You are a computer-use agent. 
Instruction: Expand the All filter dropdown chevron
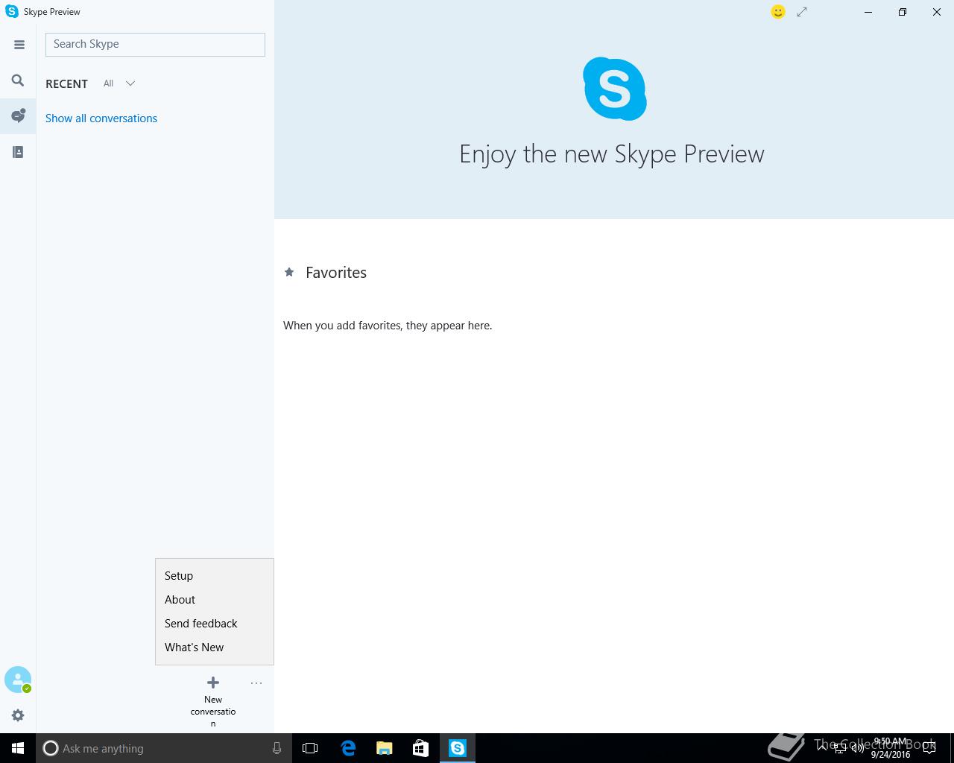tap(130, 83)
